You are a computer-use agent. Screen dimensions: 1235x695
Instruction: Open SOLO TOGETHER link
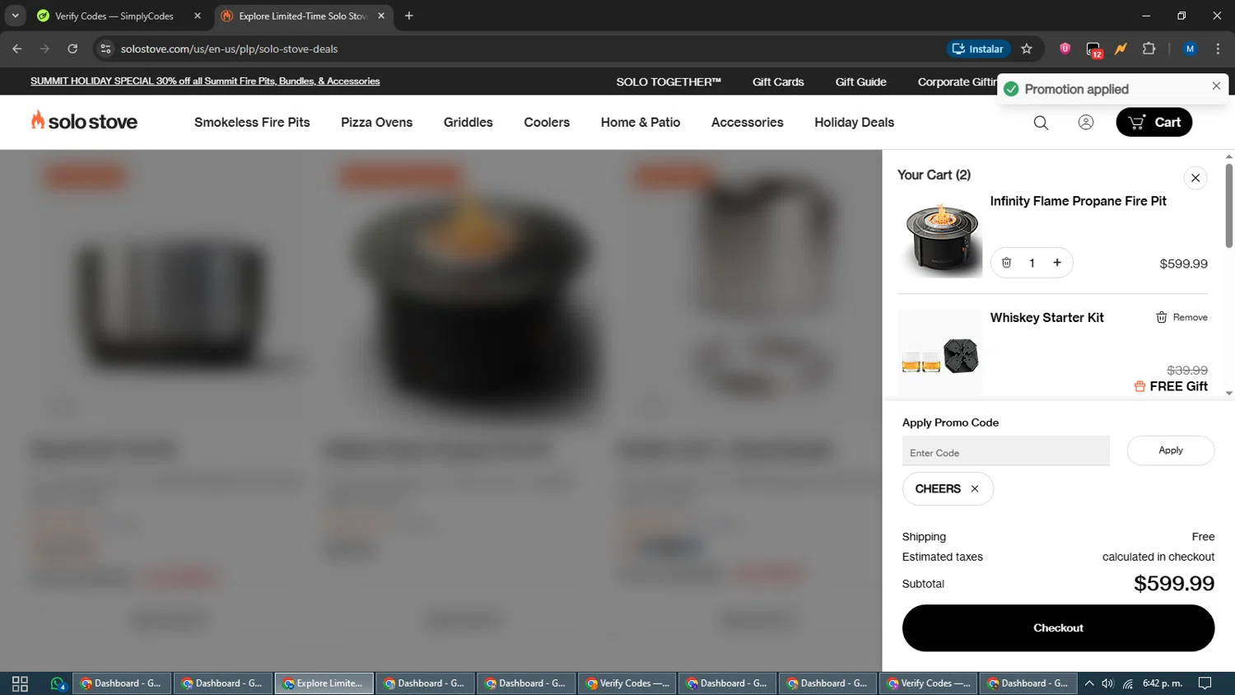pyautogui.click(x=669, y=82)
